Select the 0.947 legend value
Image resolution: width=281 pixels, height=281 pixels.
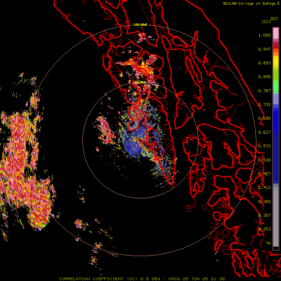pos(264,49)
